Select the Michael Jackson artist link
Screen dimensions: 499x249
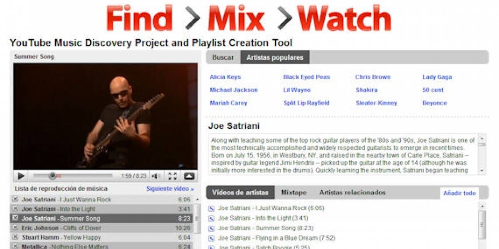(x=234, y=90)
